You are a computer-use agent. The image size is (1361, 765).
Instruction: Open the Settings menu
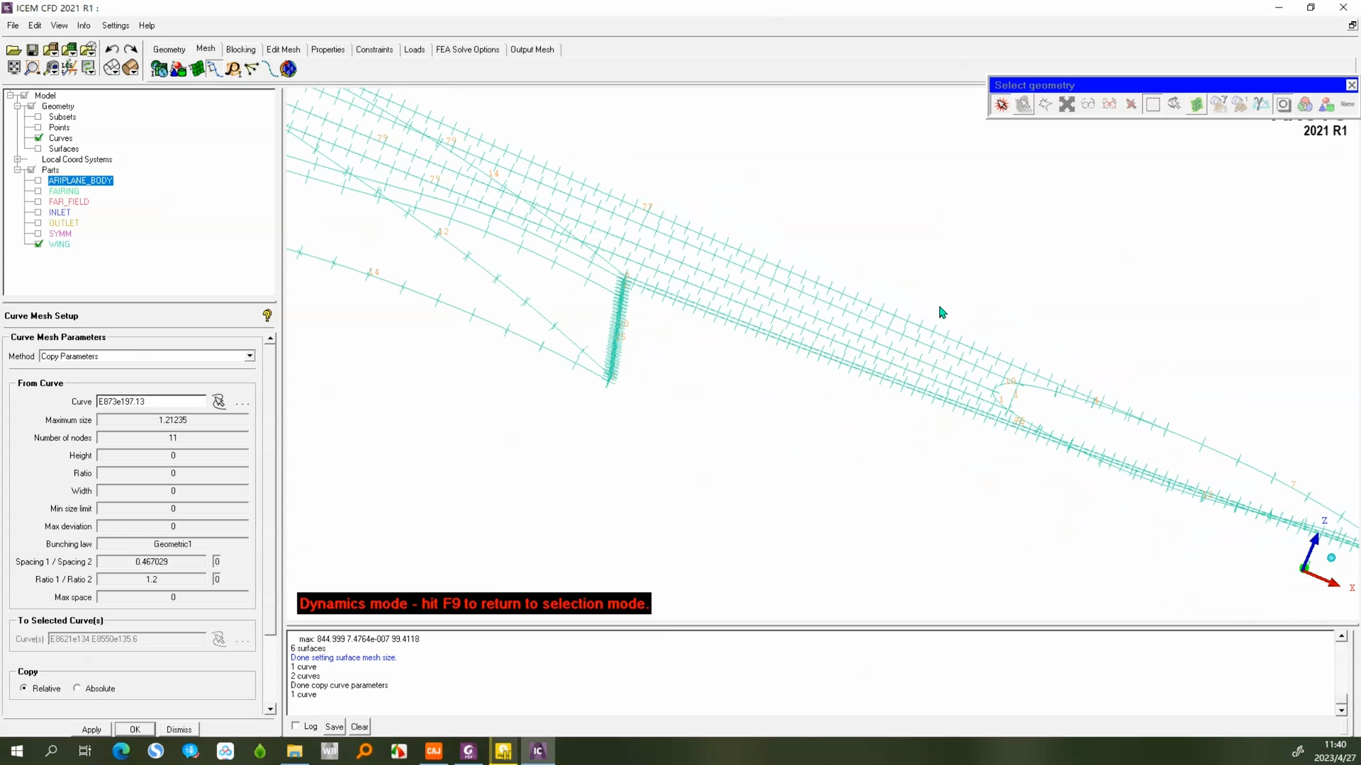coord(115,25)
